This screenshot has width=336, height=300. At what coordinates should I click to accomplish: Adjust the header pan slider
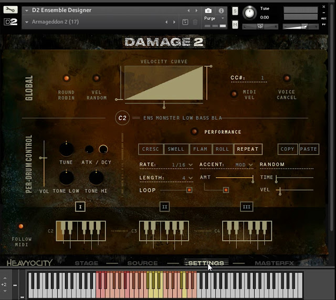pos(260,27)
